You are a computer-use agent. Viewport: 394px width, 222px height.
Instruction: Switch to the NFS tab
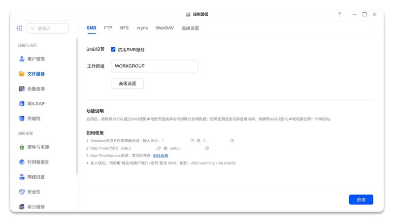(125, 28)
